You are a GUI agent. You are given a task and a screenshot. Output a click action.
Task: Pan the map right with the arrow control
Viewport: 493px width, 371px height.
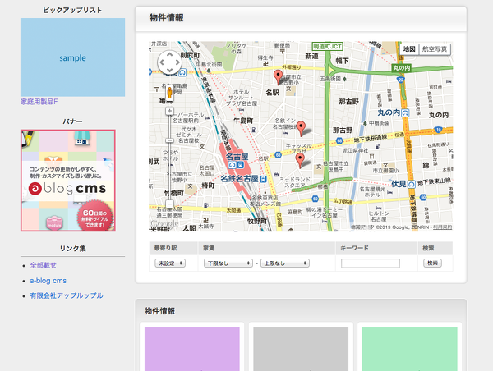pyautogui.click(x=177, y=62)
